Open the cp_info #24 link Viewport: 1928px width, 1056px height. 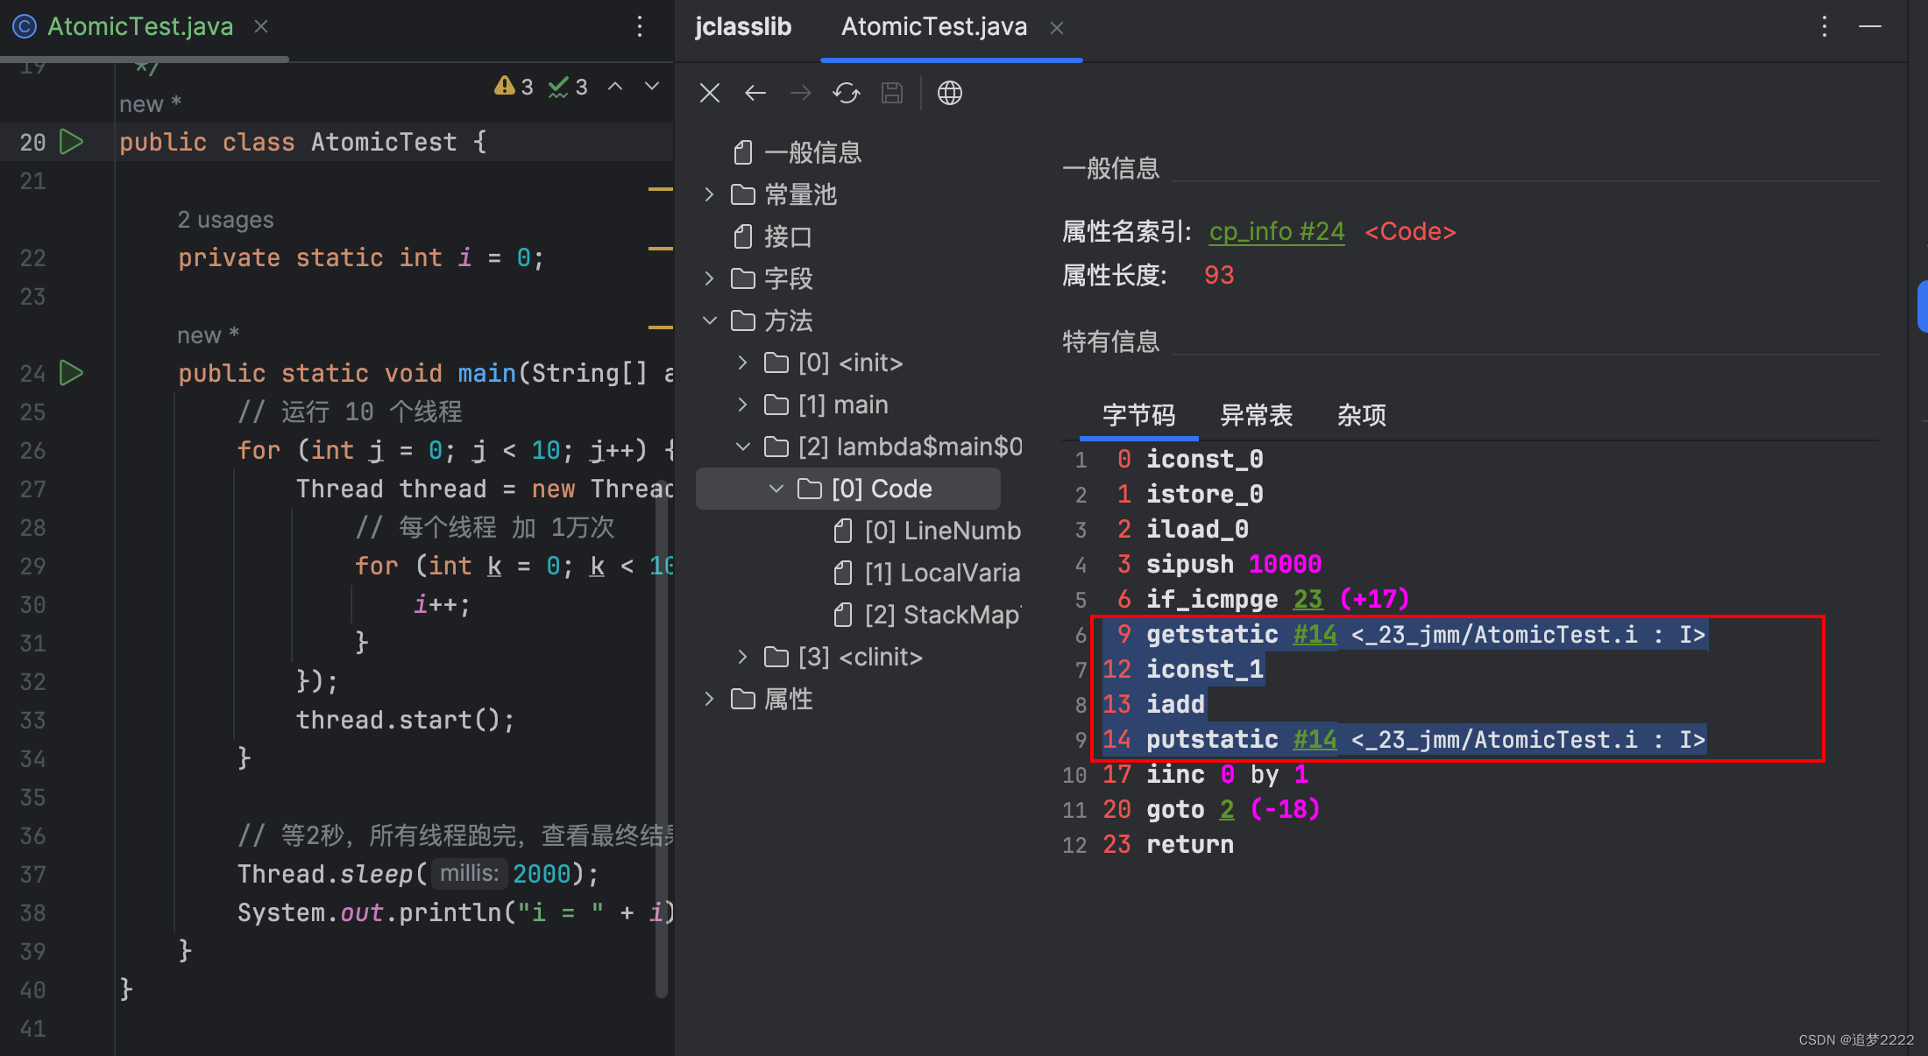(x=1277, y=231)
